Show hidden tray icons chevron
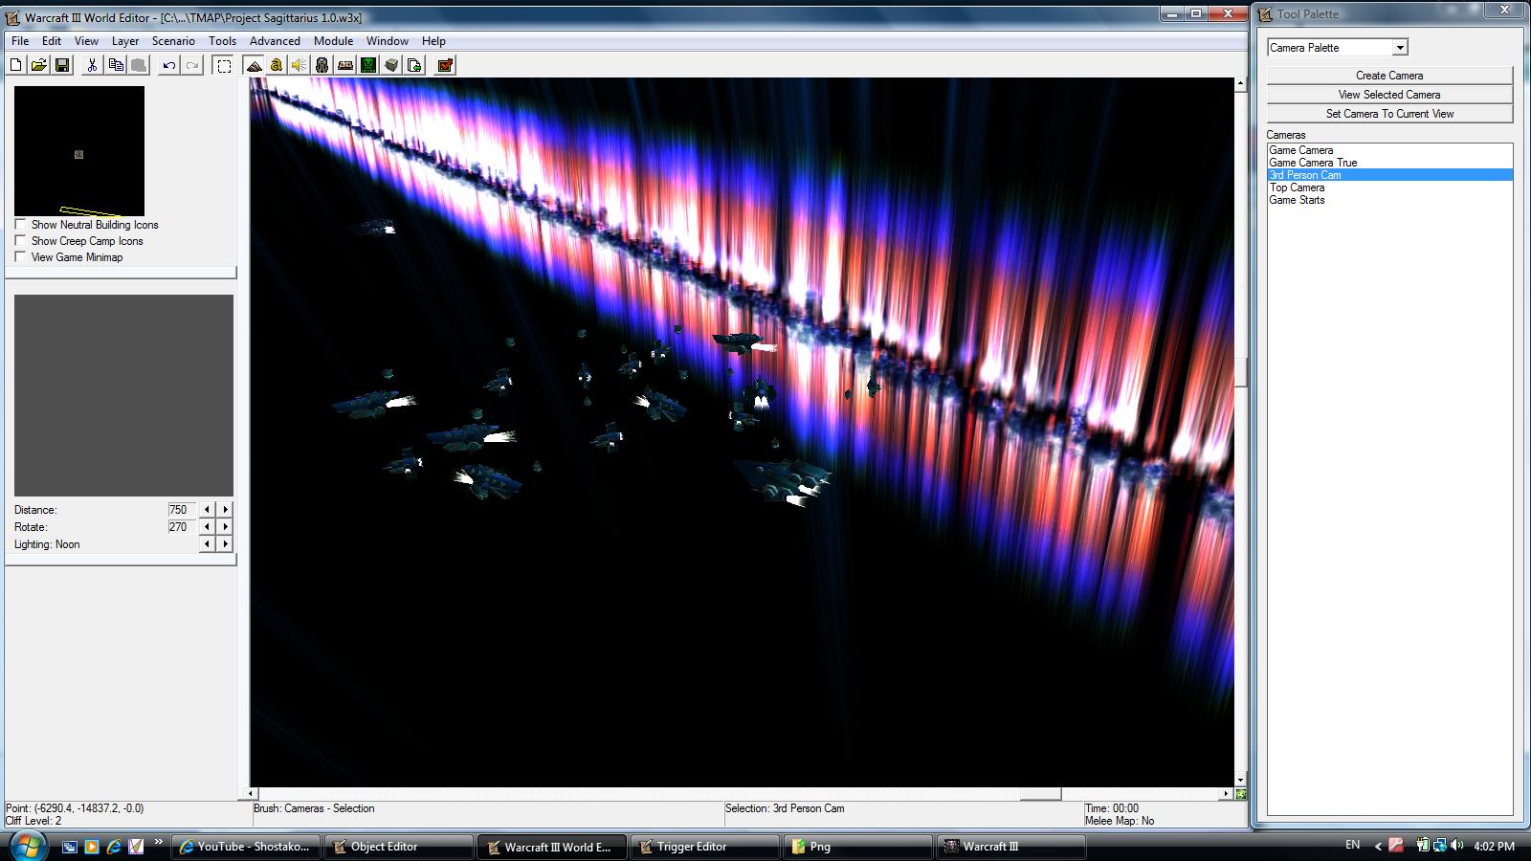This screenshot has height=861, width=1531. pyautogui.click(x=1378, y=846)
